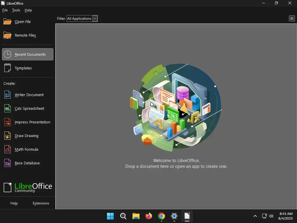Viewport: 297px width, 223px height.
Task: Click LibreOffice title bar document icon
Action: [x=3, y=3]
